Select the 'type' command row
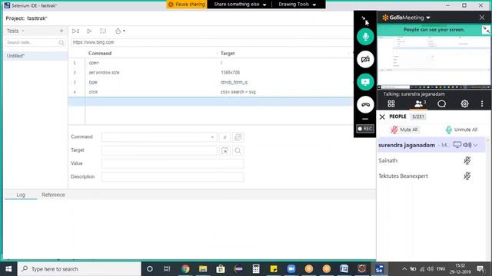Image resolution: width=492 pixels, height=276 pixels. point(211,82)
